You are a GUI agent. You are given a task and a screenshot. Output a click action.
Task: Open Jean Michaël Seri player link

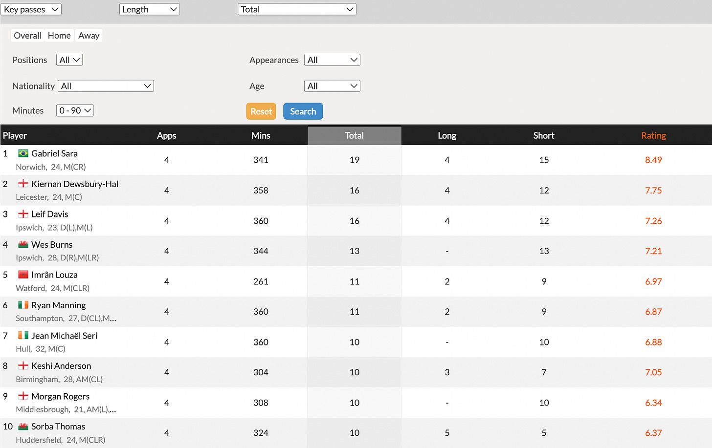tap(64, 335)
